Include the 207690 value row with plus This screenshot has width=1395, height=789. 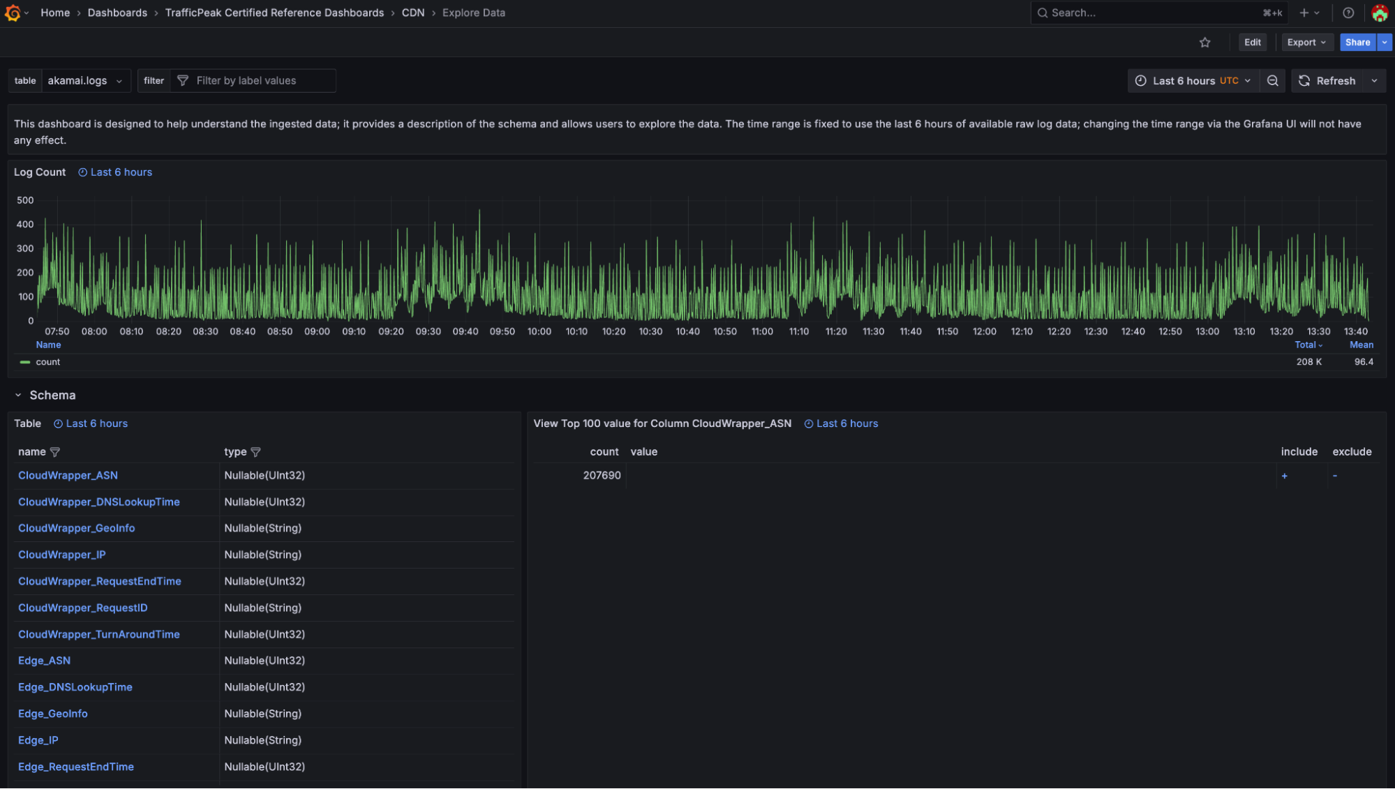[1284, 476]
